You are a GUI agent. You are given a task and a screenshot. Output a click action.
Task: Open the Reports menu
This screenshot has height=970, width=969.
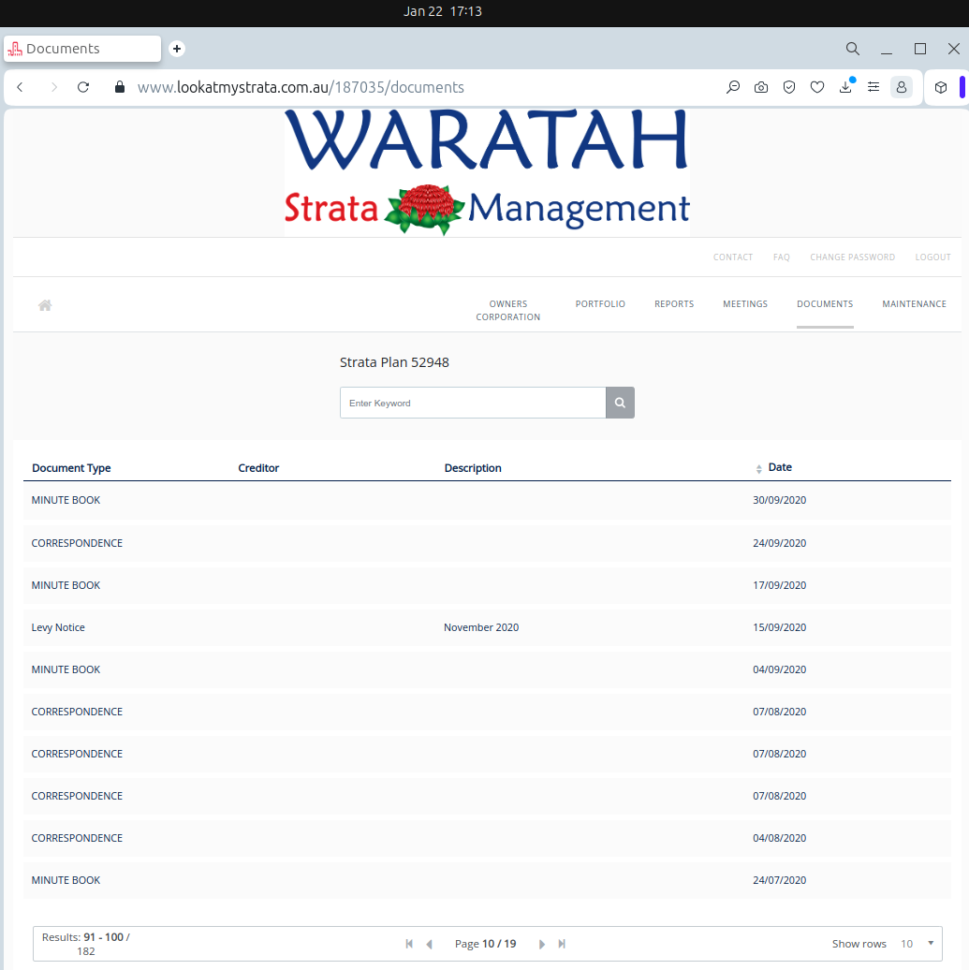pos(674,303)
